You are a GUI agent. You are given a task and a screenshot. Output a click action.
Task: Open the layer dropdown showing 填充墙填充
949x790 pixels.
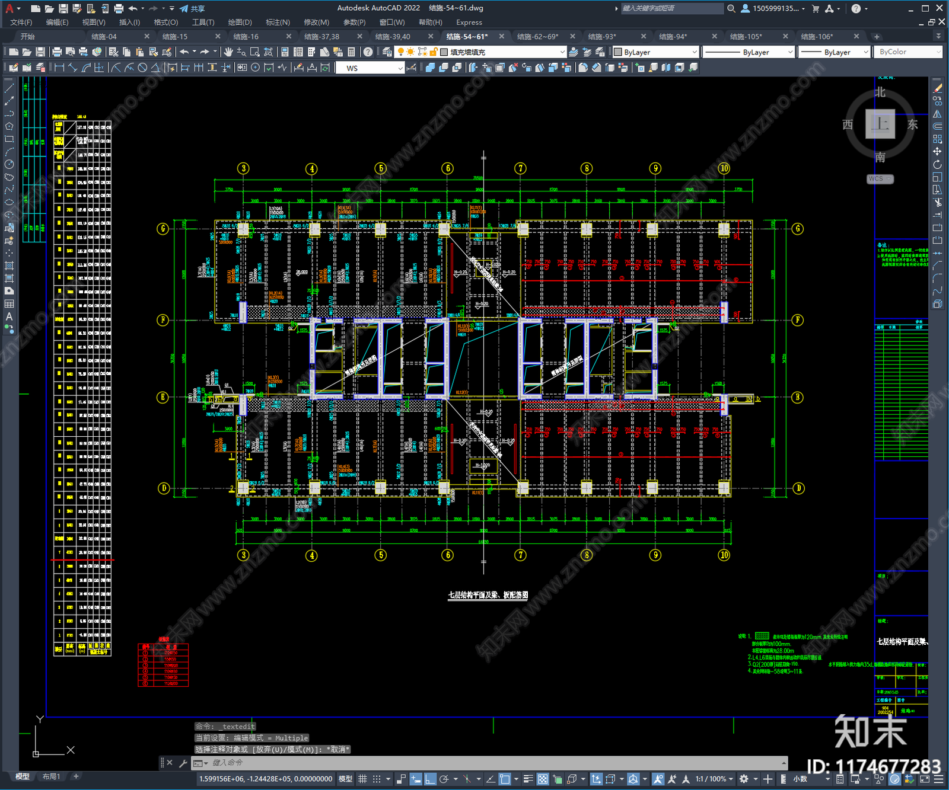[502, 52]
